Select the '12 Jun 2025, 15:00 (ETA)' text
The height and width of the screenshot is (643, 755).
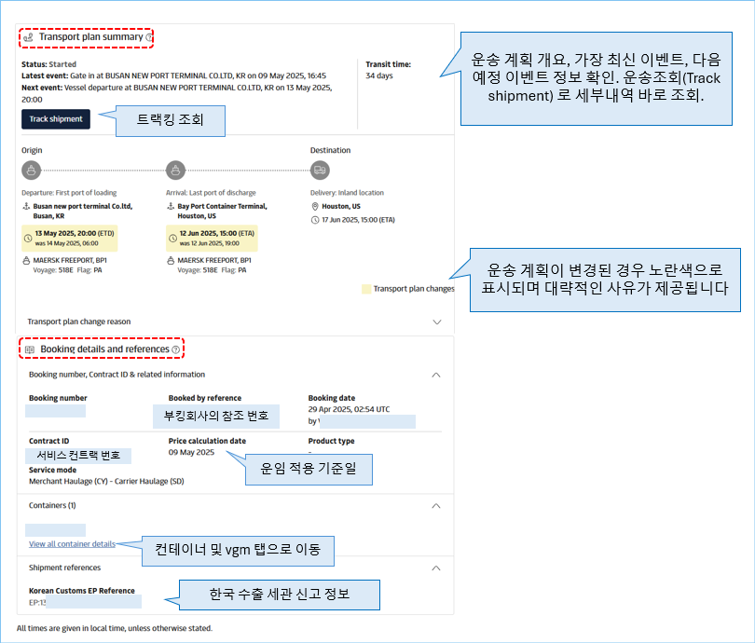(217, 233)
